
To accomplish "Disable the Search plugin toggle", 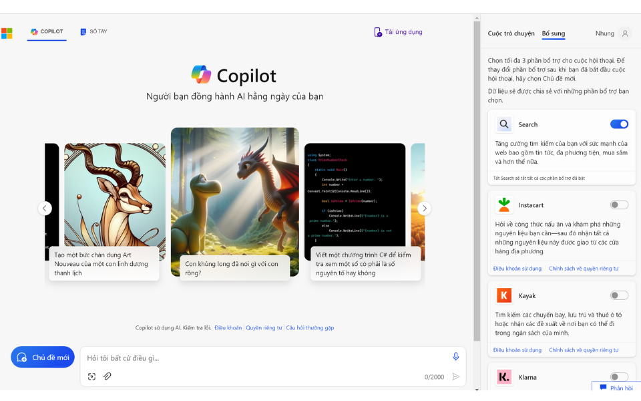I will 619,124.
